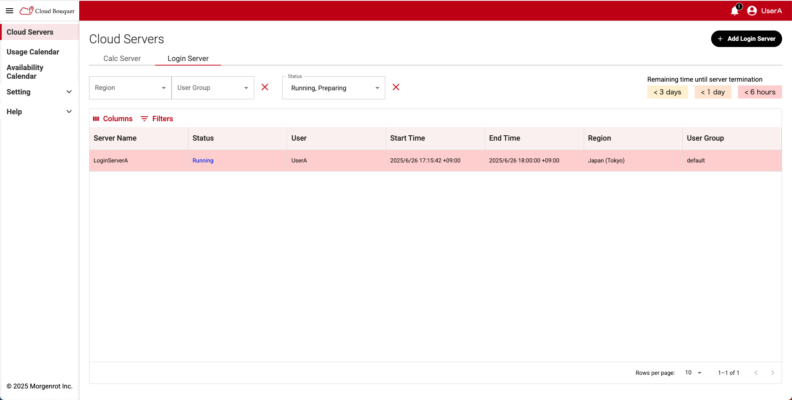Clear the Region and User Group filters
This screenshot has height=400, width=792.
[x=265, y=87]
